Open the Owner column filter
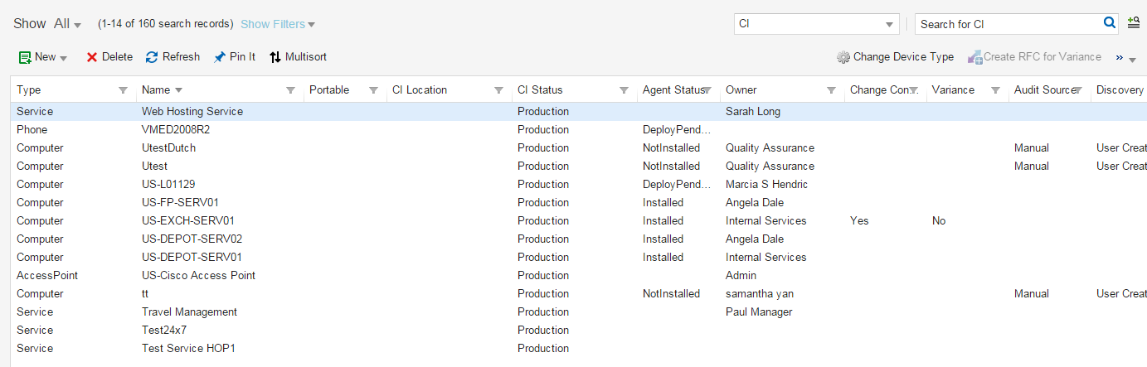 point(831,90)
